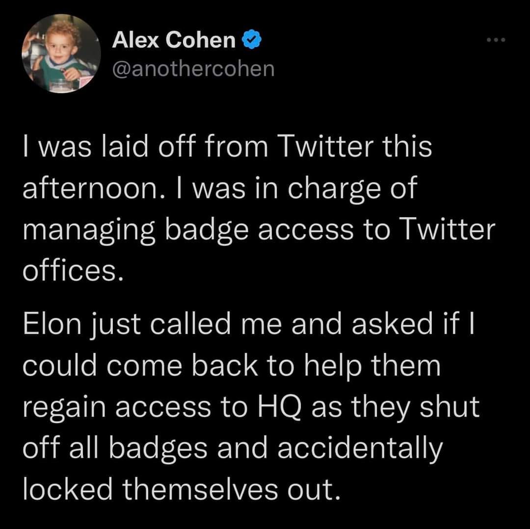Click the blue verified checkmark badge

pyautogui.click(x=251, y=40)
